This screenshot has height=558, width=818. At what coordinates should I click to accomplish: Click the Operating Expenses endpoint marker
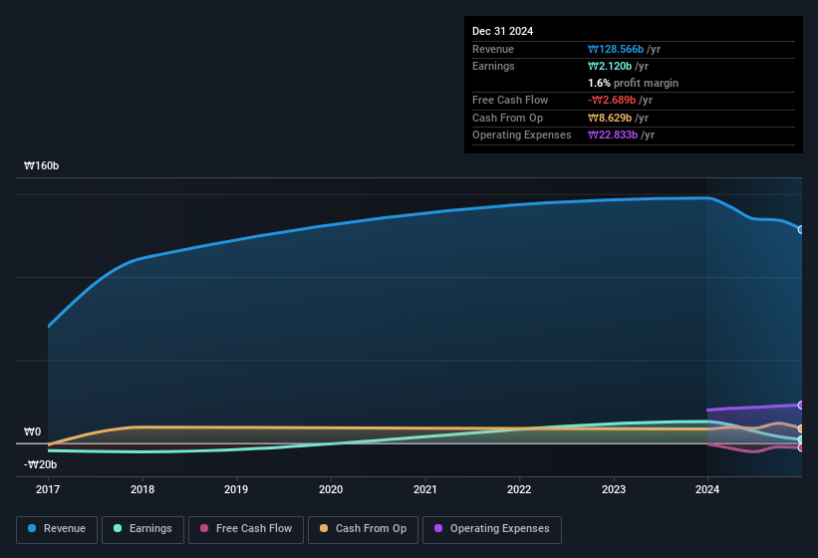[x=801, y=405]
